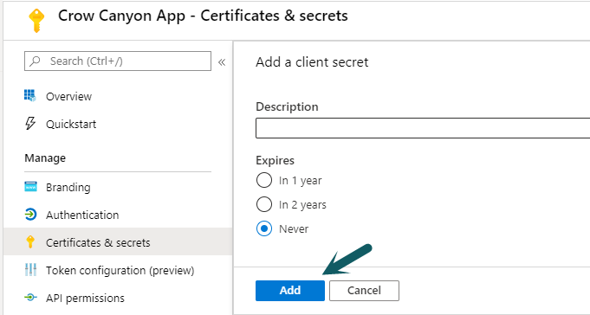The height and width of the screenshot is (315, 590).
Task: Select the In 2 years radio button
Action: (264, 204)
